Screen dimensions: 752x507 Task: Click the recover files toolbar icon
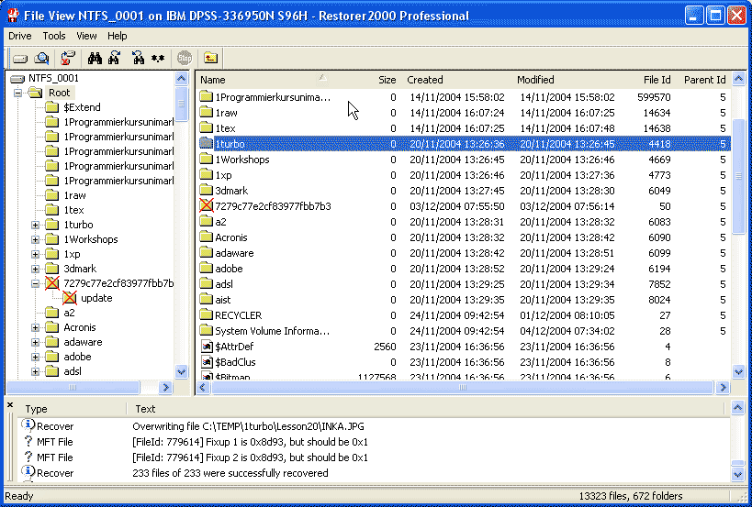(x=68, y=59)
